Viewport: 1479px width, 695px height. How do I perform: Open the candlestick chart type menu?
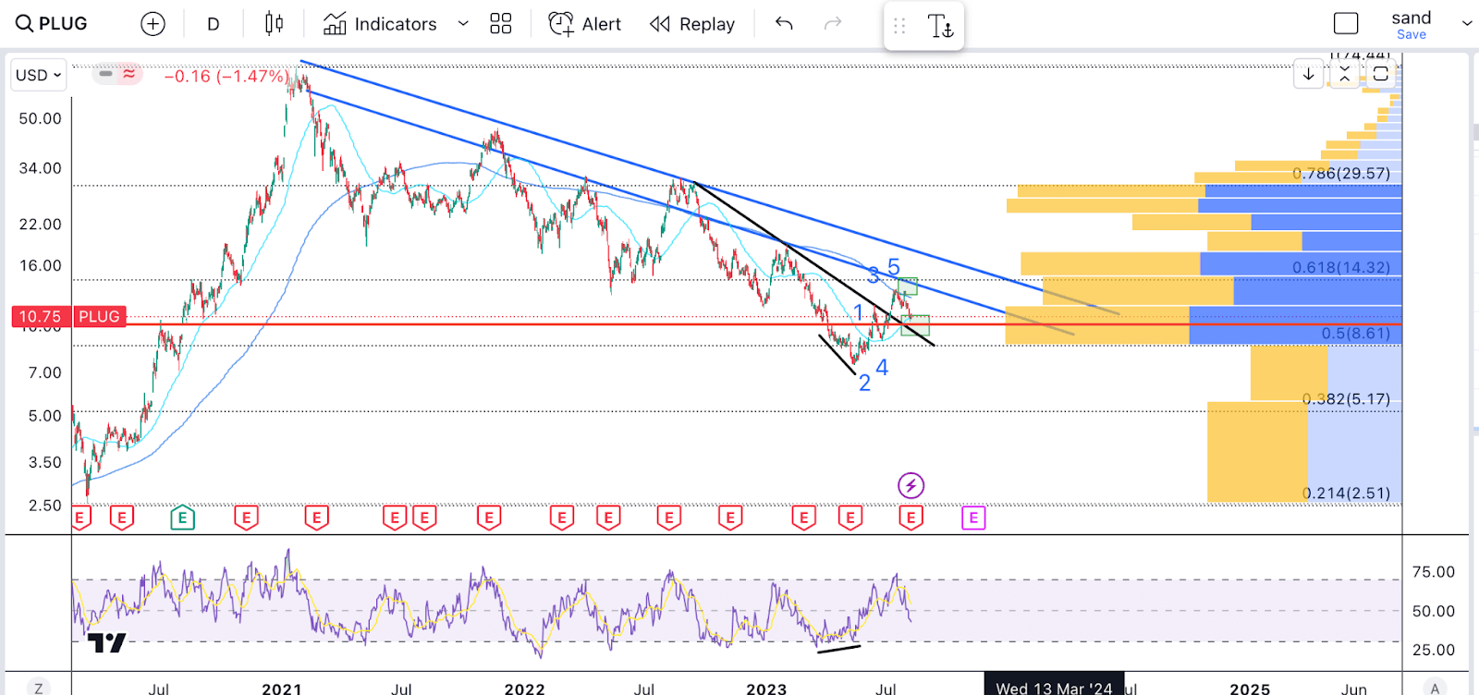click(x=274, y=24)
